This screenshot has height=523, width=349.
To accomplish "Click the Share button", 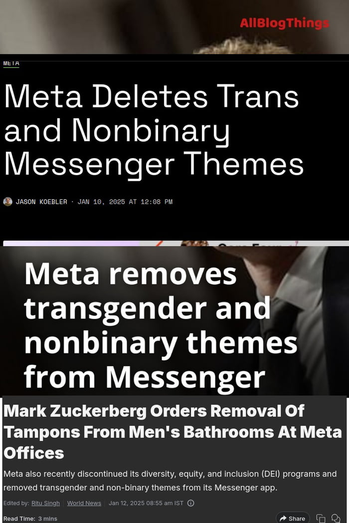I will tap(293, 518).
